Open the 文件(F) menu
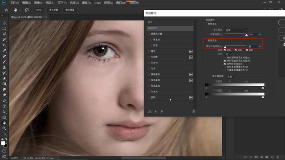The height and width of the screenshot is (160, 285). coord(15,3)
